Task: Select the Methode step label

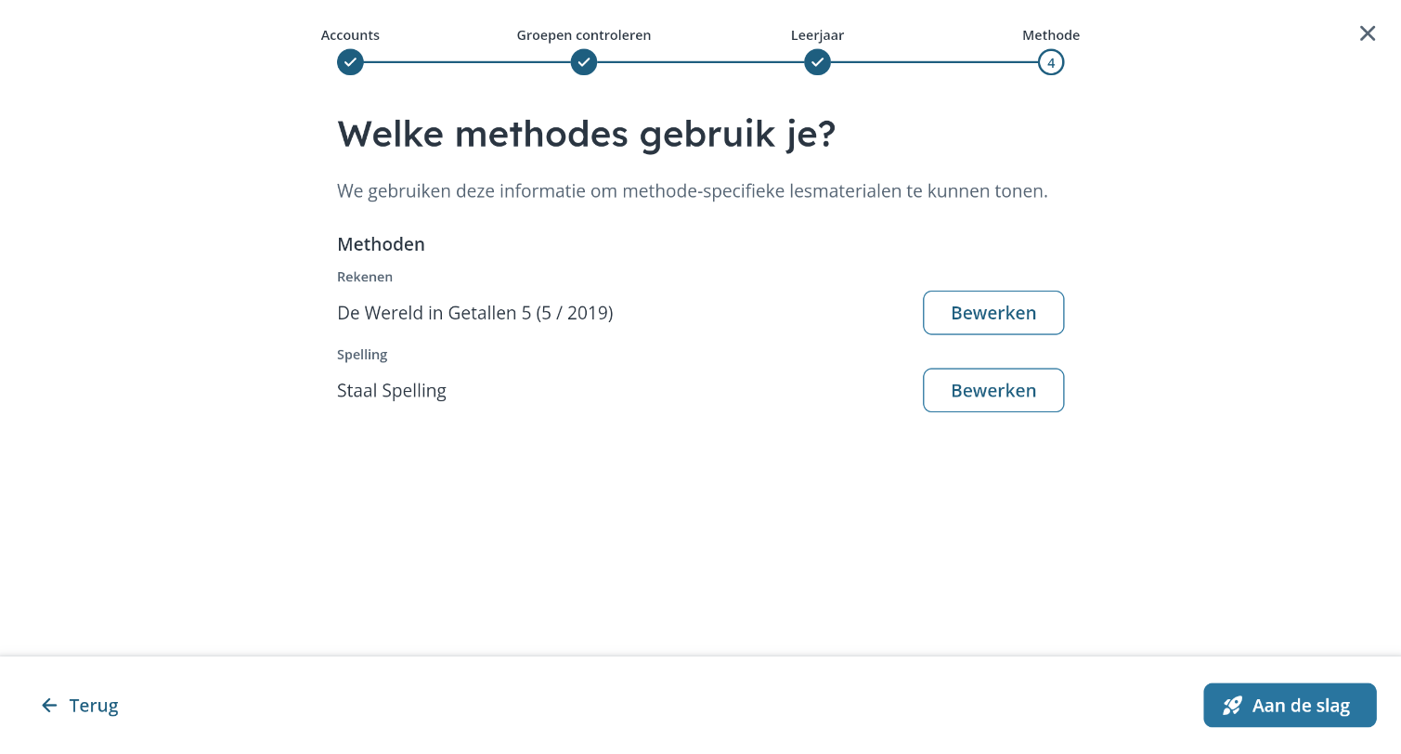Action: [1051, 35]
